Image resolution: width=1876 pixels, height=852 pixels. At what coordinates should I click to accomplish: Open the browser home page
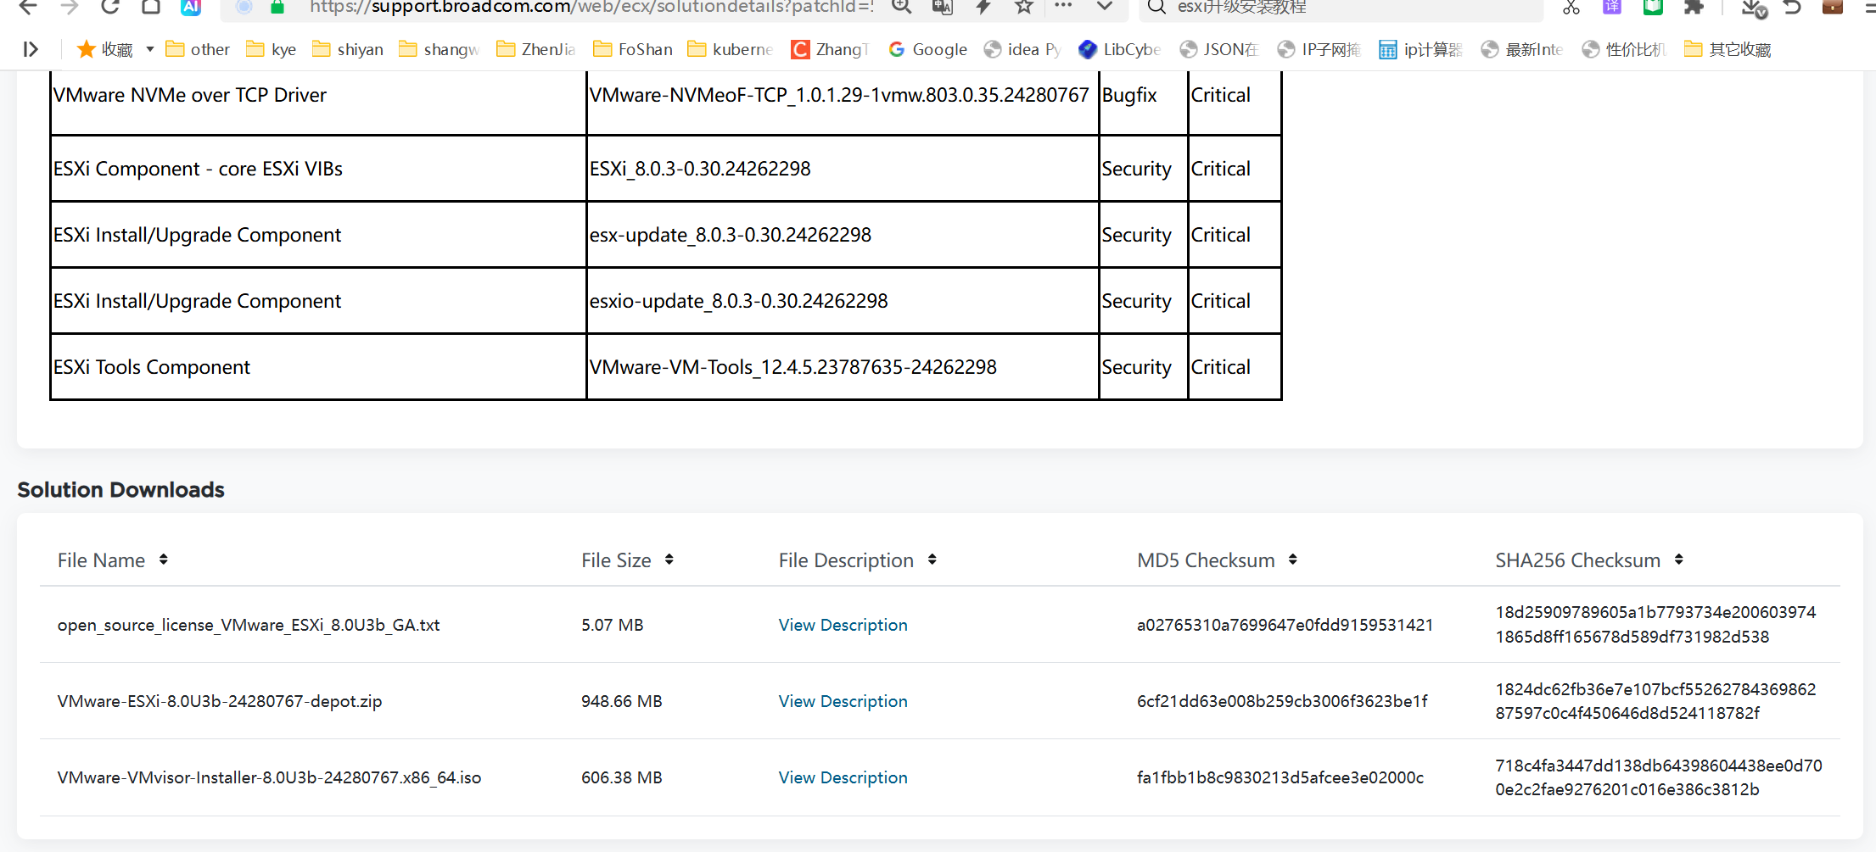[151, 7]
